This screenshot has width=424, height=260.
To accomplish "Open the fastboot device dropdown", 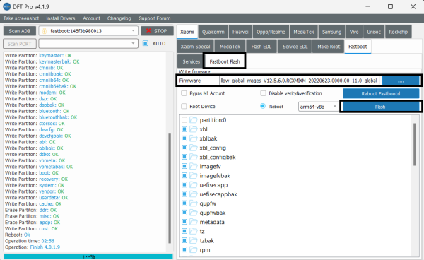I will 88,31.
